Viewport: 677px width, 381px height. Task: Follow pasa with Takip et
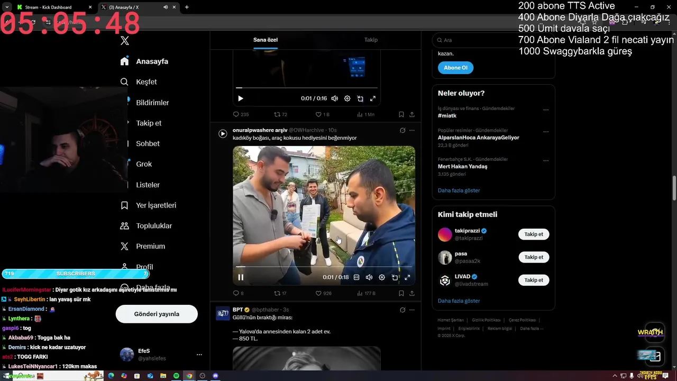pyautogui.click(x=534, y=257)
